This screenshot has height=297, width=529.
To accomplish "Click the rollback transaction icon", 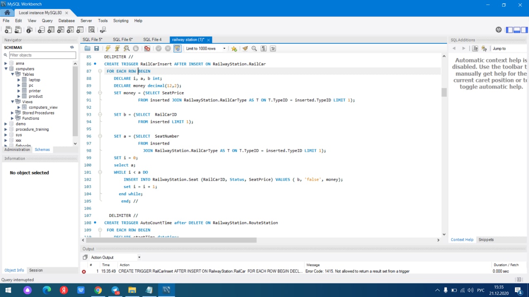I will point(168,49).
